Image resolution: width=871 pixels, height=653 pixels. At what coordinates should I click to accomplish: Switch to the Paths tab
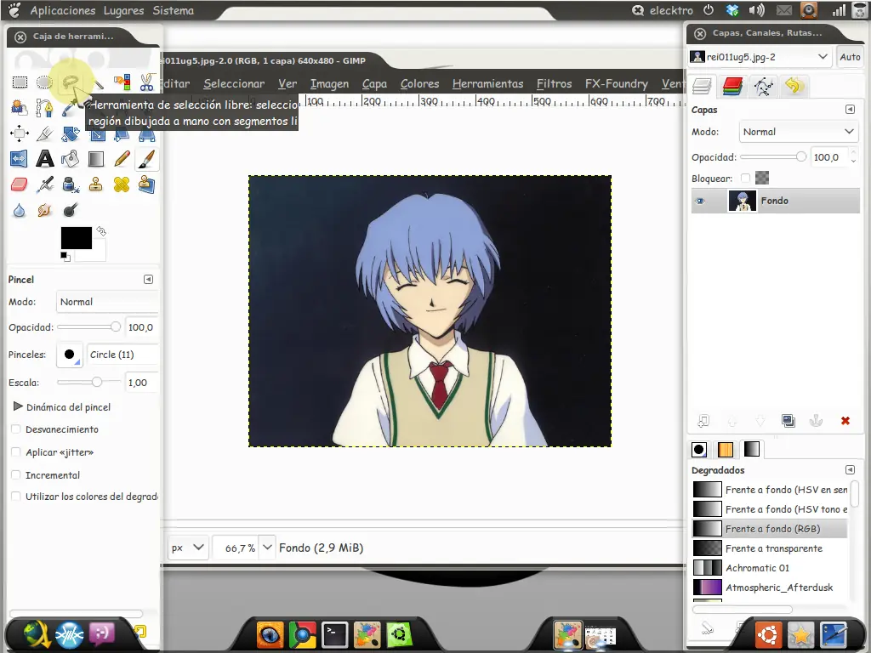[x=763, y=86]
